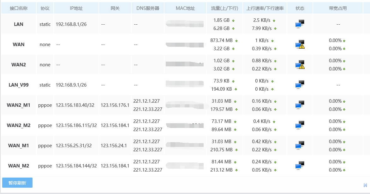Screen dimensions: 370x194
Task: Click download arrow beside 3.22 GB
Action: click(233, 49)
